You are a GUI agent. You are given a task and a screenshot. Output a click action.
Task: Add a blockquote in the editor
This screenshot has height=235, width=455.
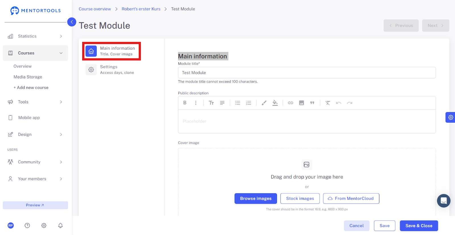312,103
